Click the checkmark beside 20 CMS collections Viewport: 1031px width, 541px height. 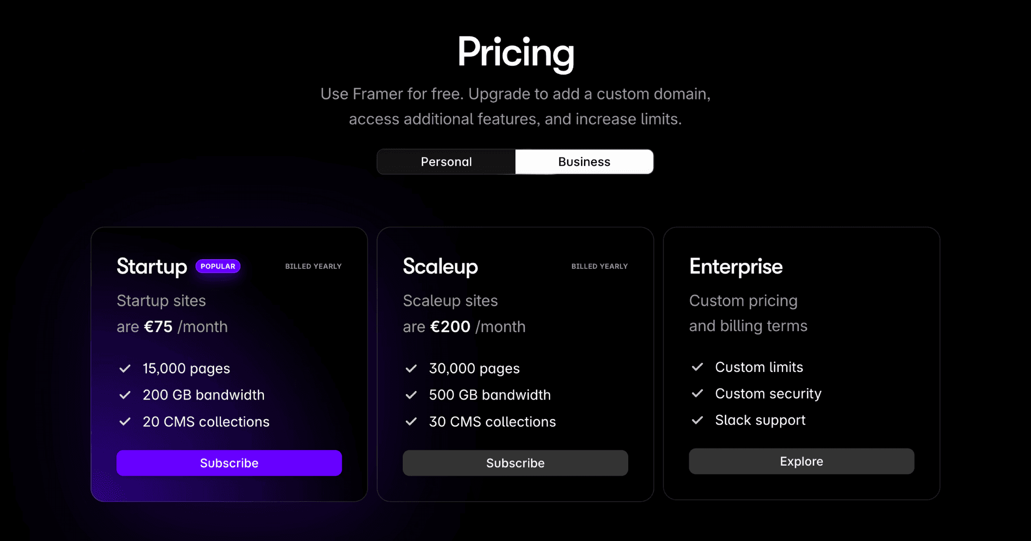click(125, 422)
